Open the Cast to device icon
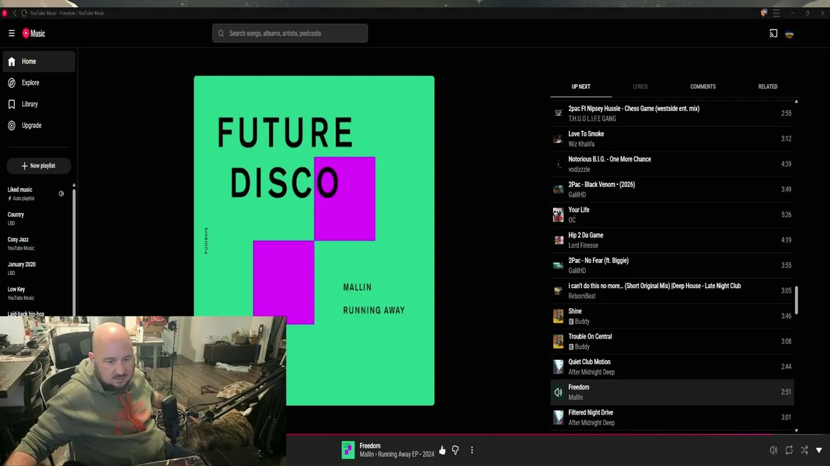830x466 pixels. tap(773, 34)
